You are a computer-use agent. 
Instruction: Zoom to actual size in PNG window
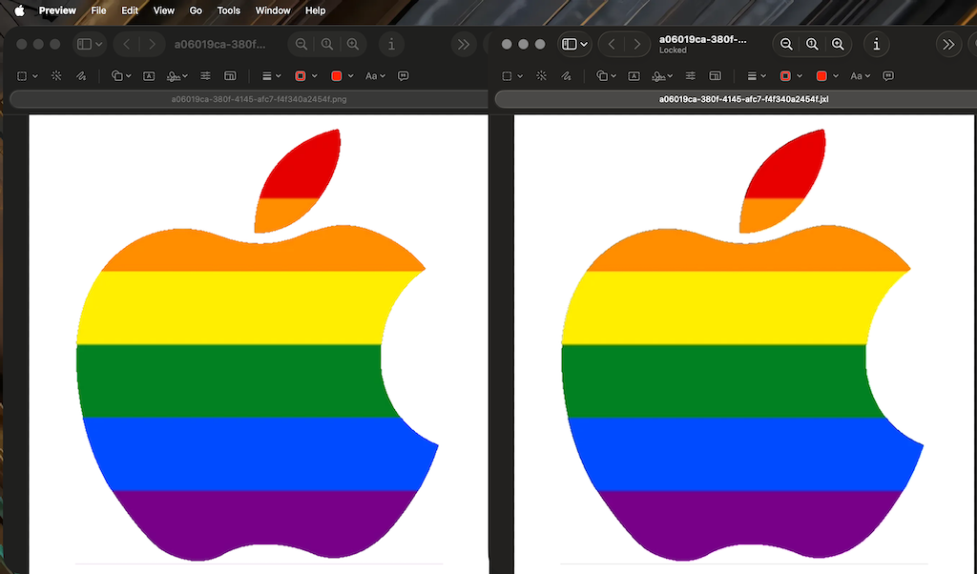(x=327, y=44)
